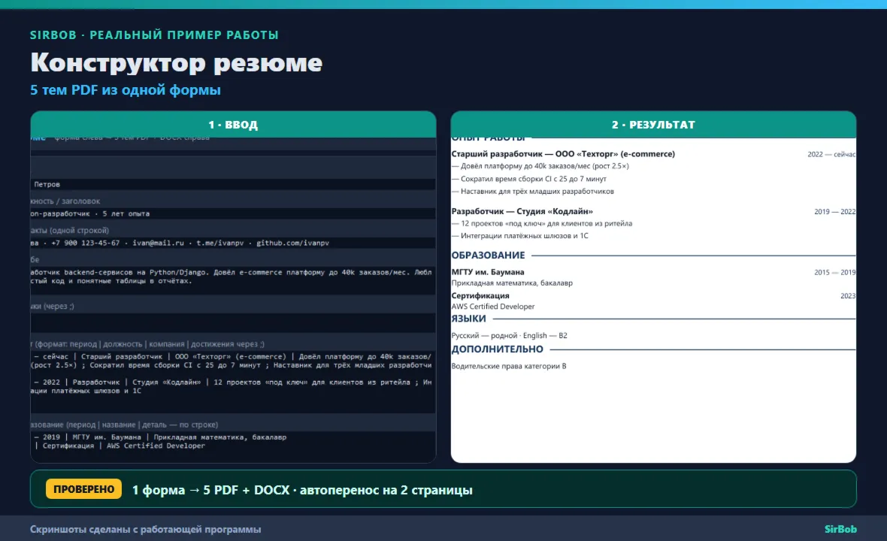Click the '1 · ВВОД' panel header
This screenshot has width=887, height=541.
233,125
